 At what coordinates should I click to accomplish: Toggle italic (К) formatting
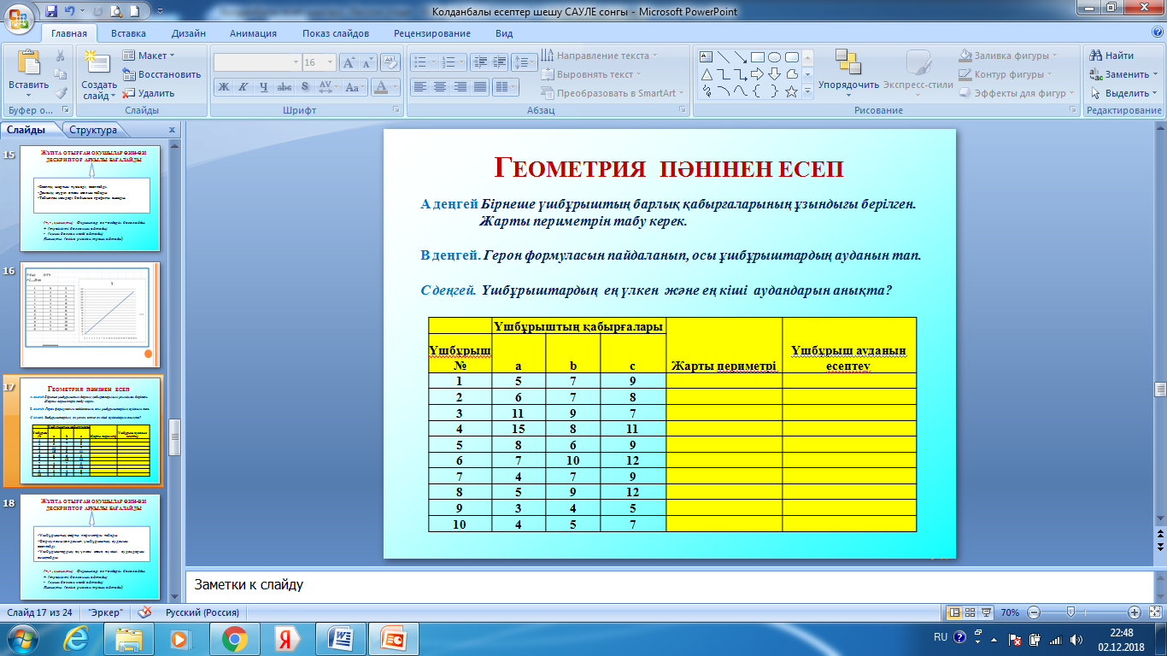(x=243, y=86)
